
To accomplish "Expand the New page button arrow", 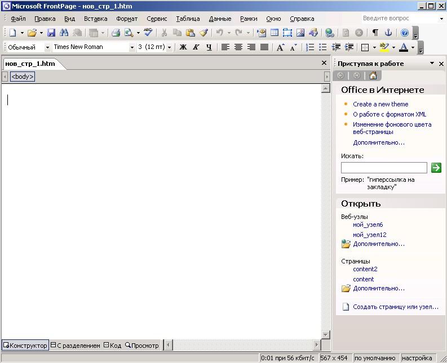I will [22, 33].
